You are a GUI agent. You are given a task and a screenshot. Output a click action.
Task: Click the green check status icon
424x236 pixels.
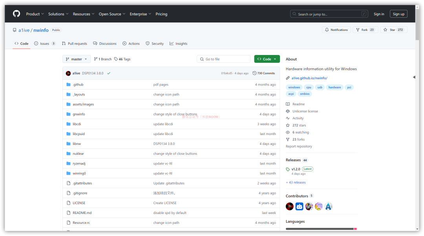pyautogui.click(x=109, y=73)
